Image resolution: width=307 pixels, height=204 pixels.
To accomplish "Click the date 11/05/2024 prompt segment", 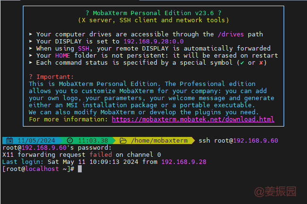I will 36,141.
